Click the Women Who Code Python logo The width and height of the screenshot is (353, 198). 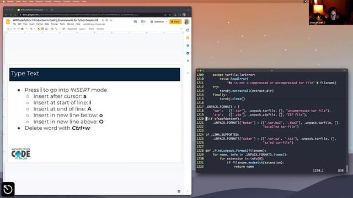(21, 154)
